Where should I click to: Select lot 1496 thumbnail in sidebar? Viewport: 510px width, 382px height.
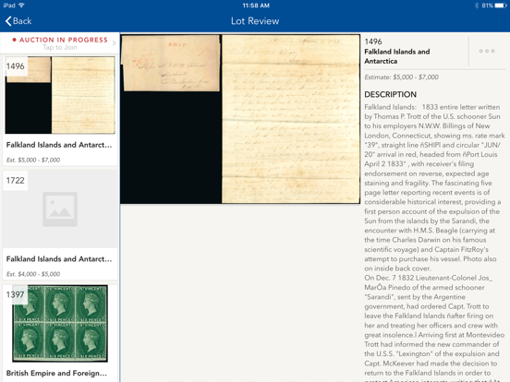60,95
